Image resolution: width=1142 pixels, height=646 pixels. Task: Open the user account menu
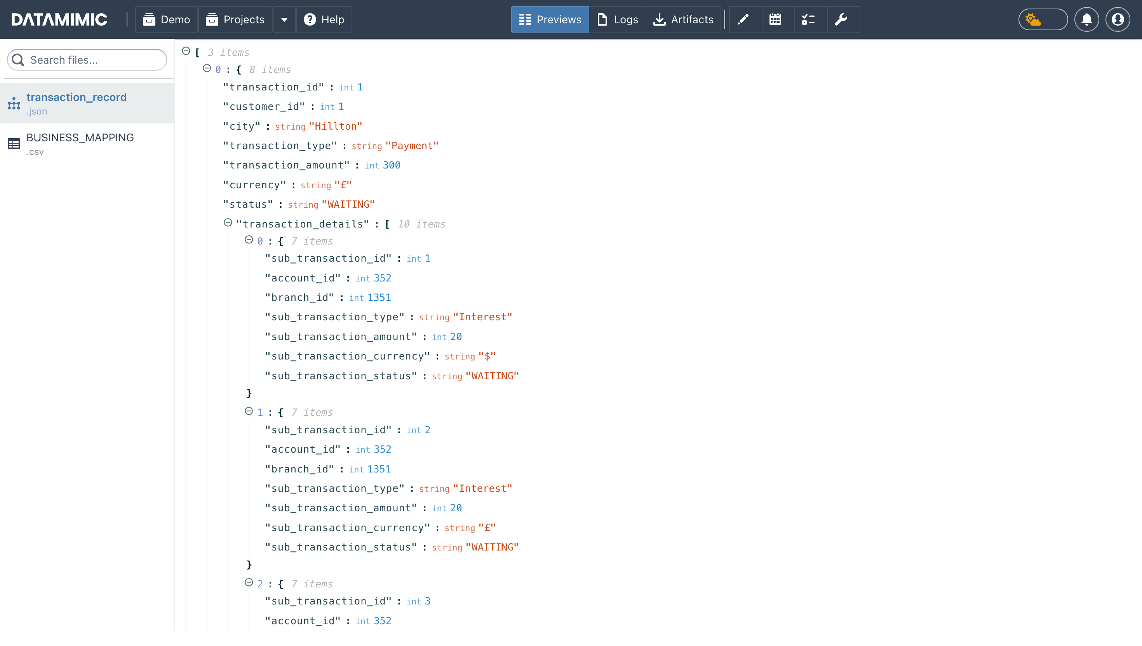pyautogui.click(x=1118, y=19)
